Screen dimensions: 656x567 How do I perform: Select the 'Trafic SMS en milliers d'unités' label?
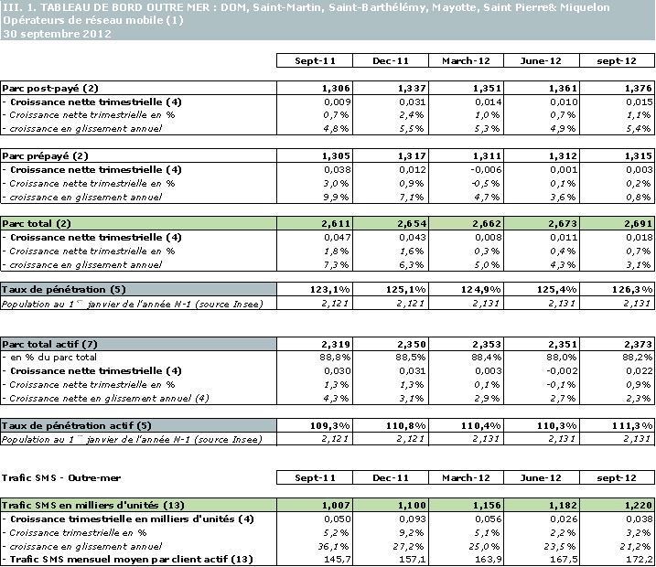[92, 505]
